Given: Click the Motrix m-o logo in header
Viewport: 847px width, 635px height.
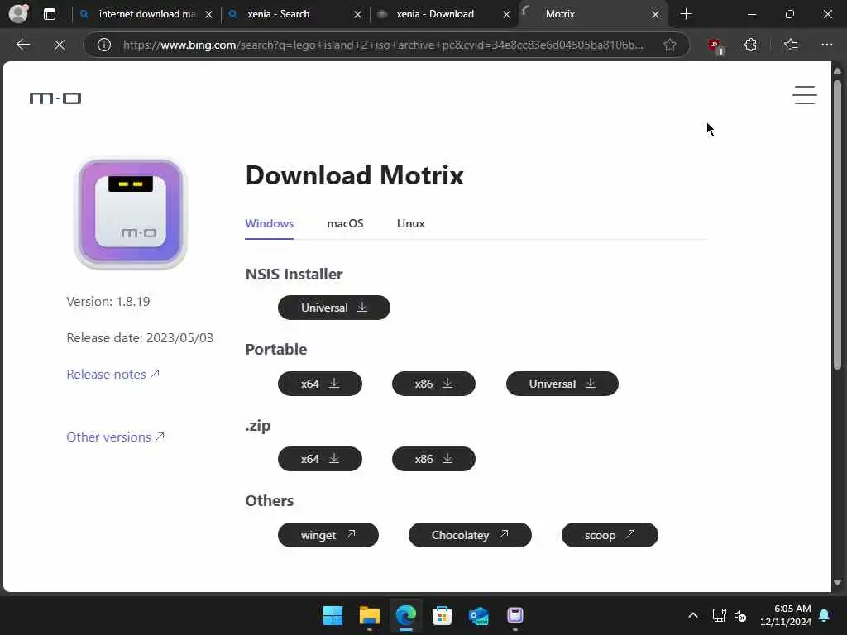Looking at the screenshot, I should 55,98.
